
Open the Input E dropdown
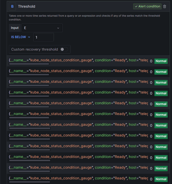click(42, 28)
